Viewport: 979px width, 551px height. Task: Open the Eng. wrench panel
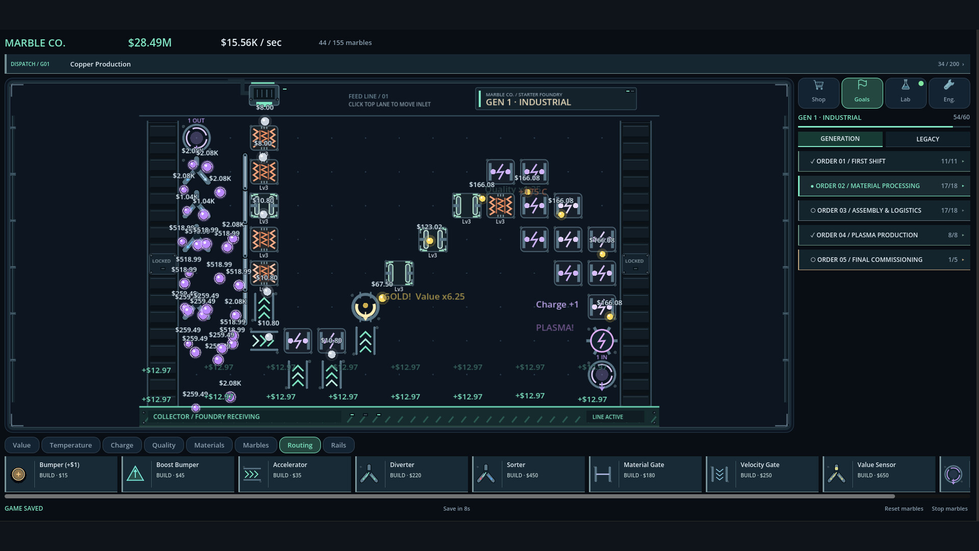949,93
